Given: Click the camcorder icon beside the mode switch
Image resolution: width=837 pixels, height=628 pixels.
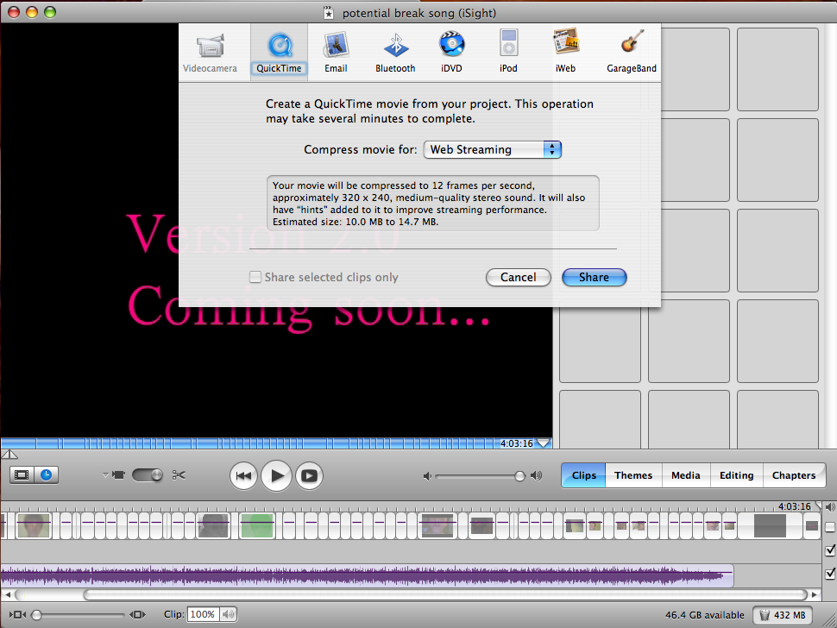Looking at the screenshot, I should 118,474.
